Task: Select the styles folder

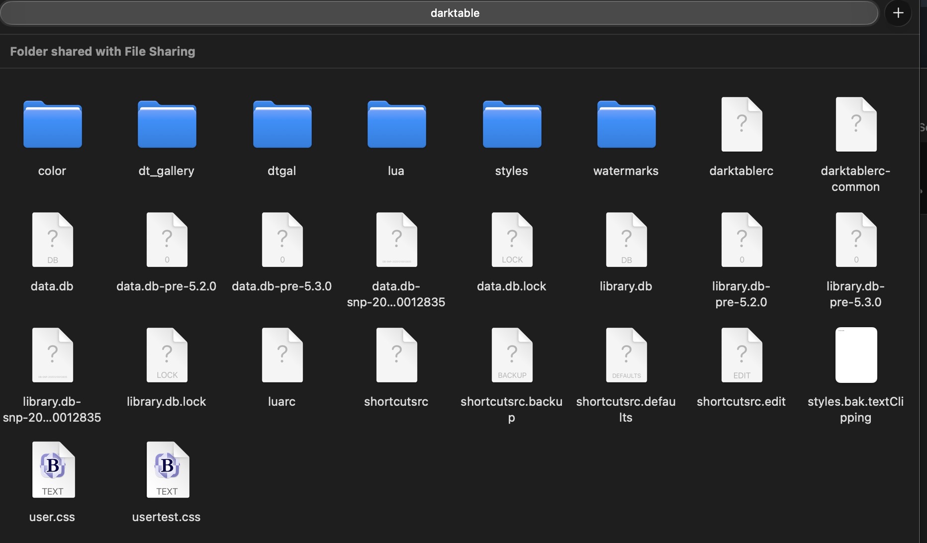Action: coord(512,125)
